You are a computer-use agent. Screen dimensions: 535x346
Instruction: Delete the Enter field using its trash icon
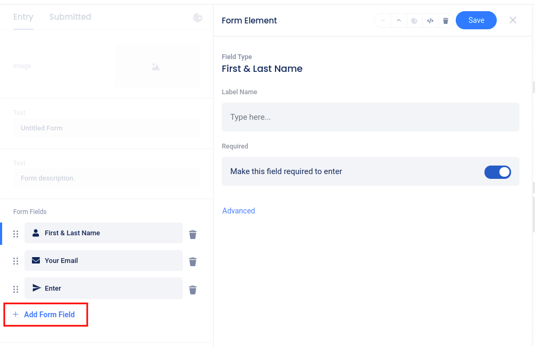(193, 290)
